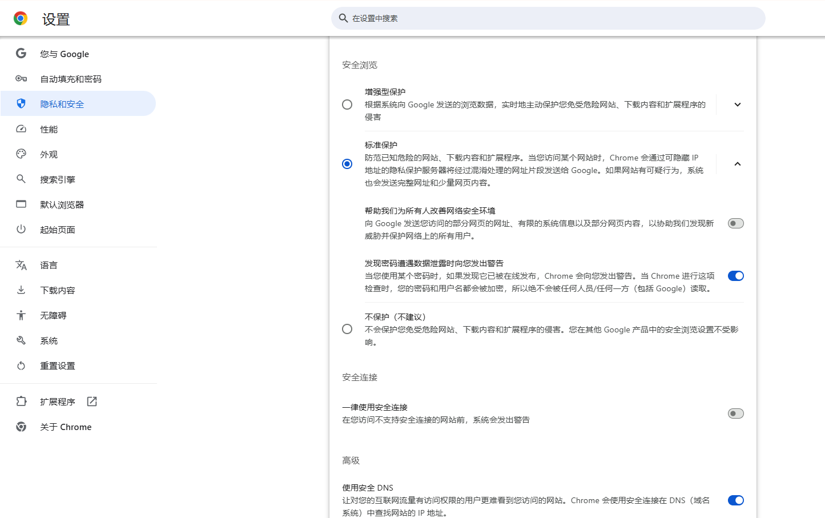The width and height of the screenshot is (825, 518).
Task: Click the 安全浏览 section heading
Action: click(x=360, y=65)
